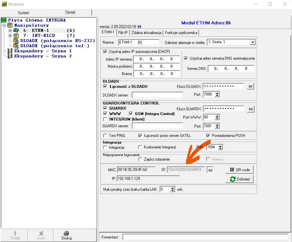This screenshot has width=292, height=242.
Task: Click the Drukuj printer icon
Action: point(66,233)
